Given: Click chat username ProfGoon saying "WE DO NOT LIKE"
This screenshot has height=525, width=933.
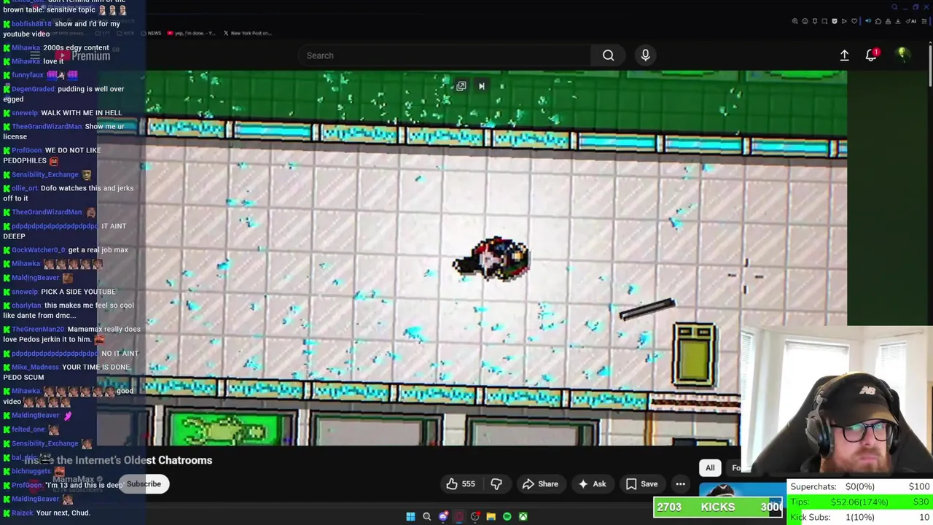Looking at the screenshot, I should pyautogui.click(x=27, y=150).
